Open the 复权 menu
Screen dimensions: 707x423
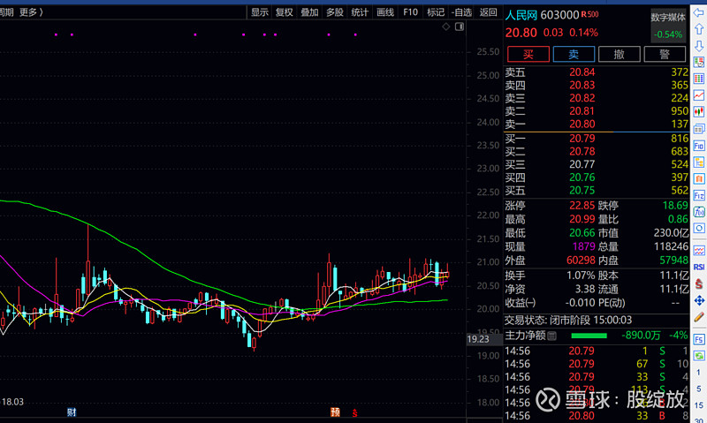(x=285, y=12)
